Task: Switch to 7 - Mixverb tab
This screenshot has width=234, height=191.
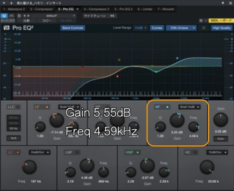Action: [166, 9]
